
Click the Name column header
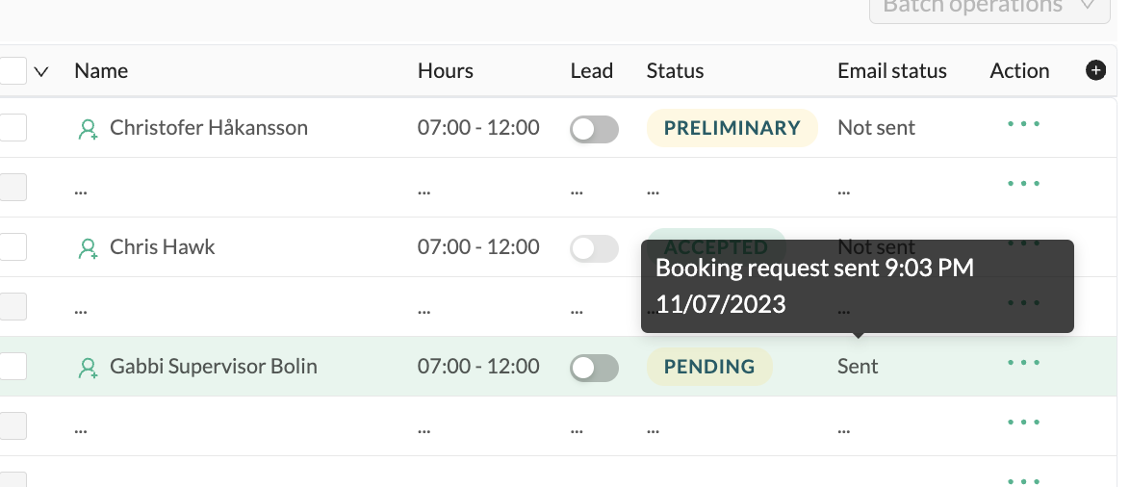click(x=101, y=70)
